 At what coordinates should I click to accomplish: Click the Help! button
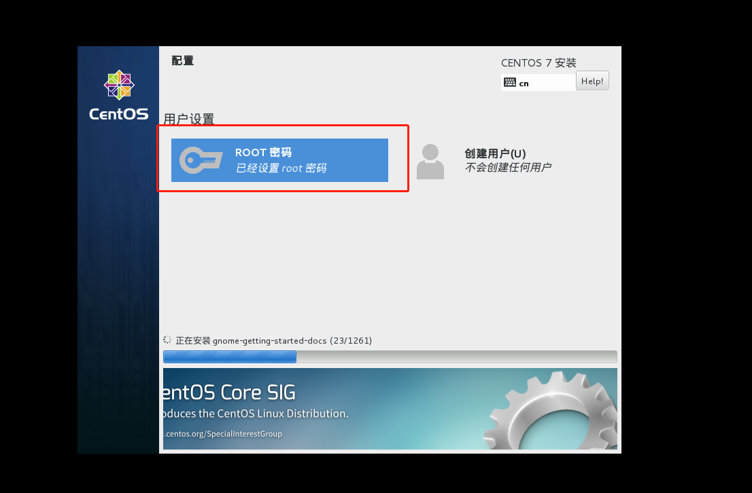[592, 81]
